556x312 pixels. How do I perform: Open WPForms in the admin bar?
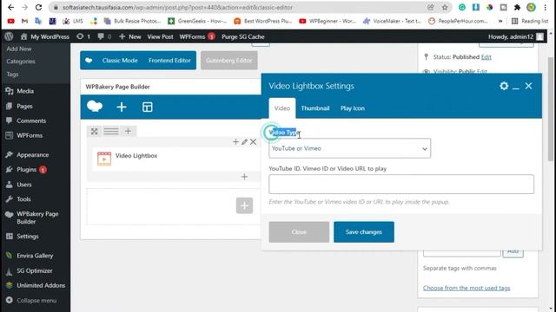(197, 36)
